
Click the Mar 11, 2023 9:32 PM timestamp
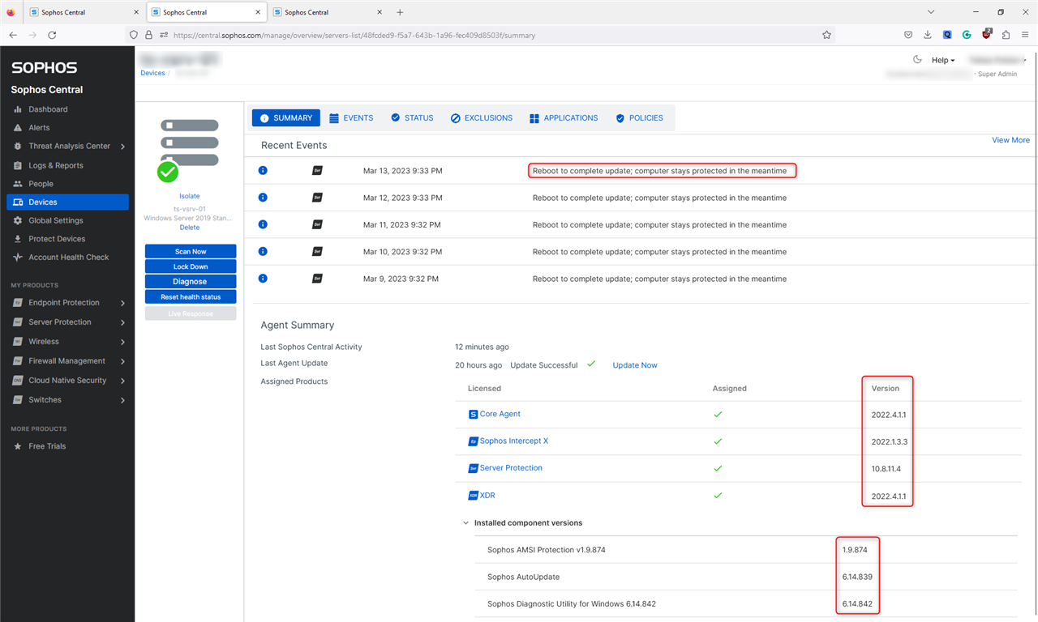click(402, 225)
